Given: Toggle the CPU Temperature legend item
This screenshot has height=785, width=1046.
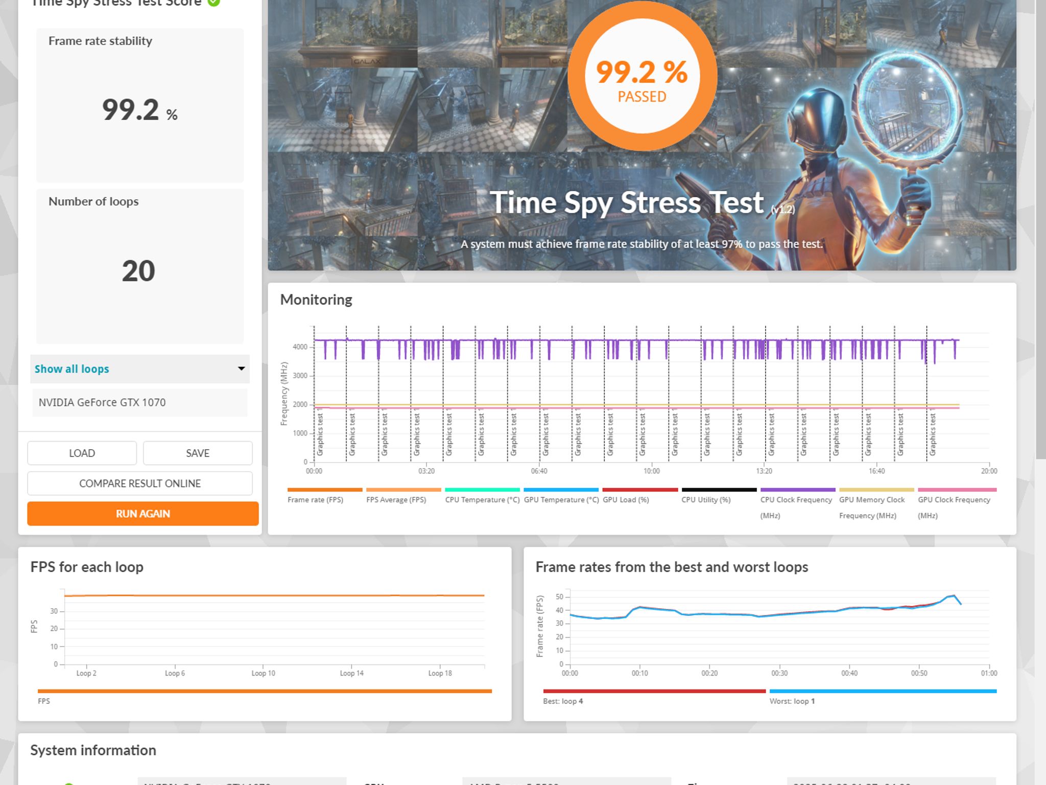Looking at the screenshot, I should click(482, 495).
